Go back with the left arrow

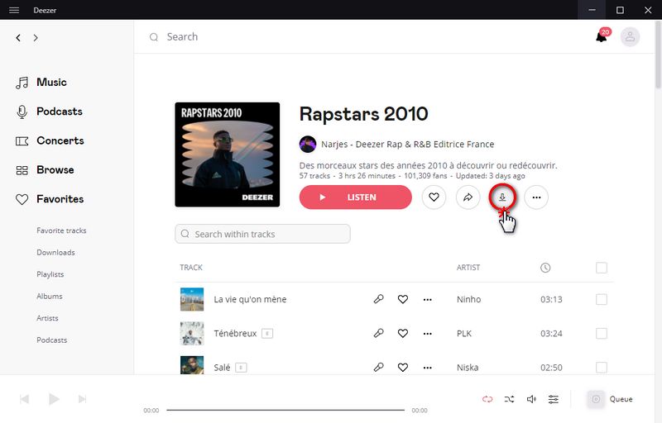(18, 37)
